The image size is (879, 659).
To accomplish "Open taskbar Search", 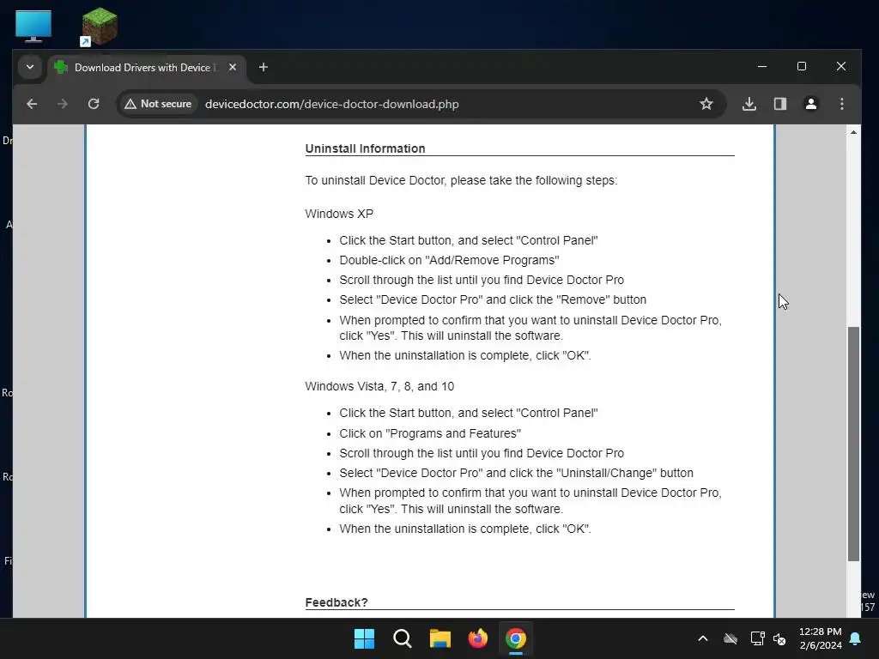I will (x=403, y=638).
